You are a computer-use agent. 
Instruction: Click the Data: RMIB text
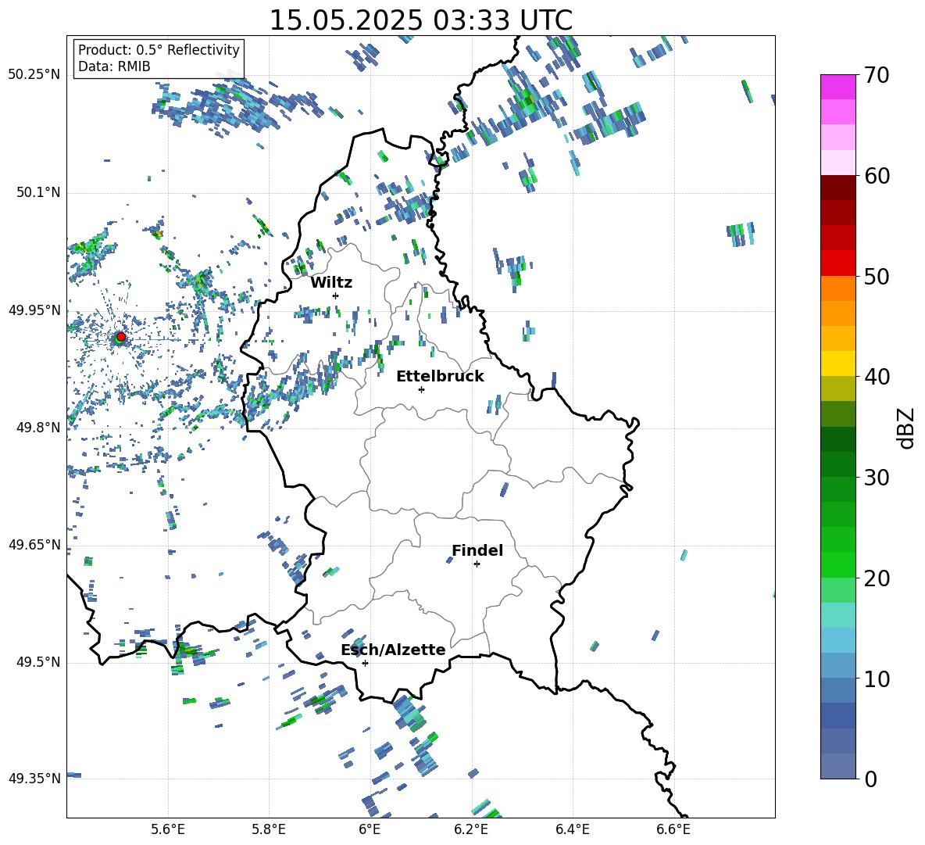pyautogui.click(x=114, y=66)
